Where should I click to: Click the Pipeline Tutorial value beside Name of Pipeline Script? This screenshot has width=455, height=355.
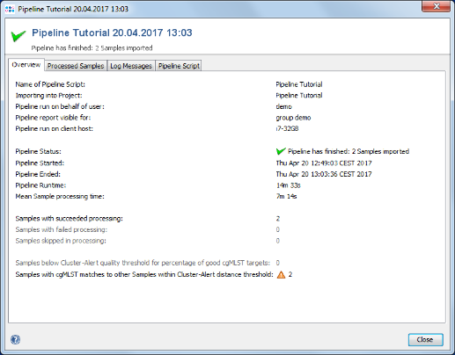click(x=299, y=84)
